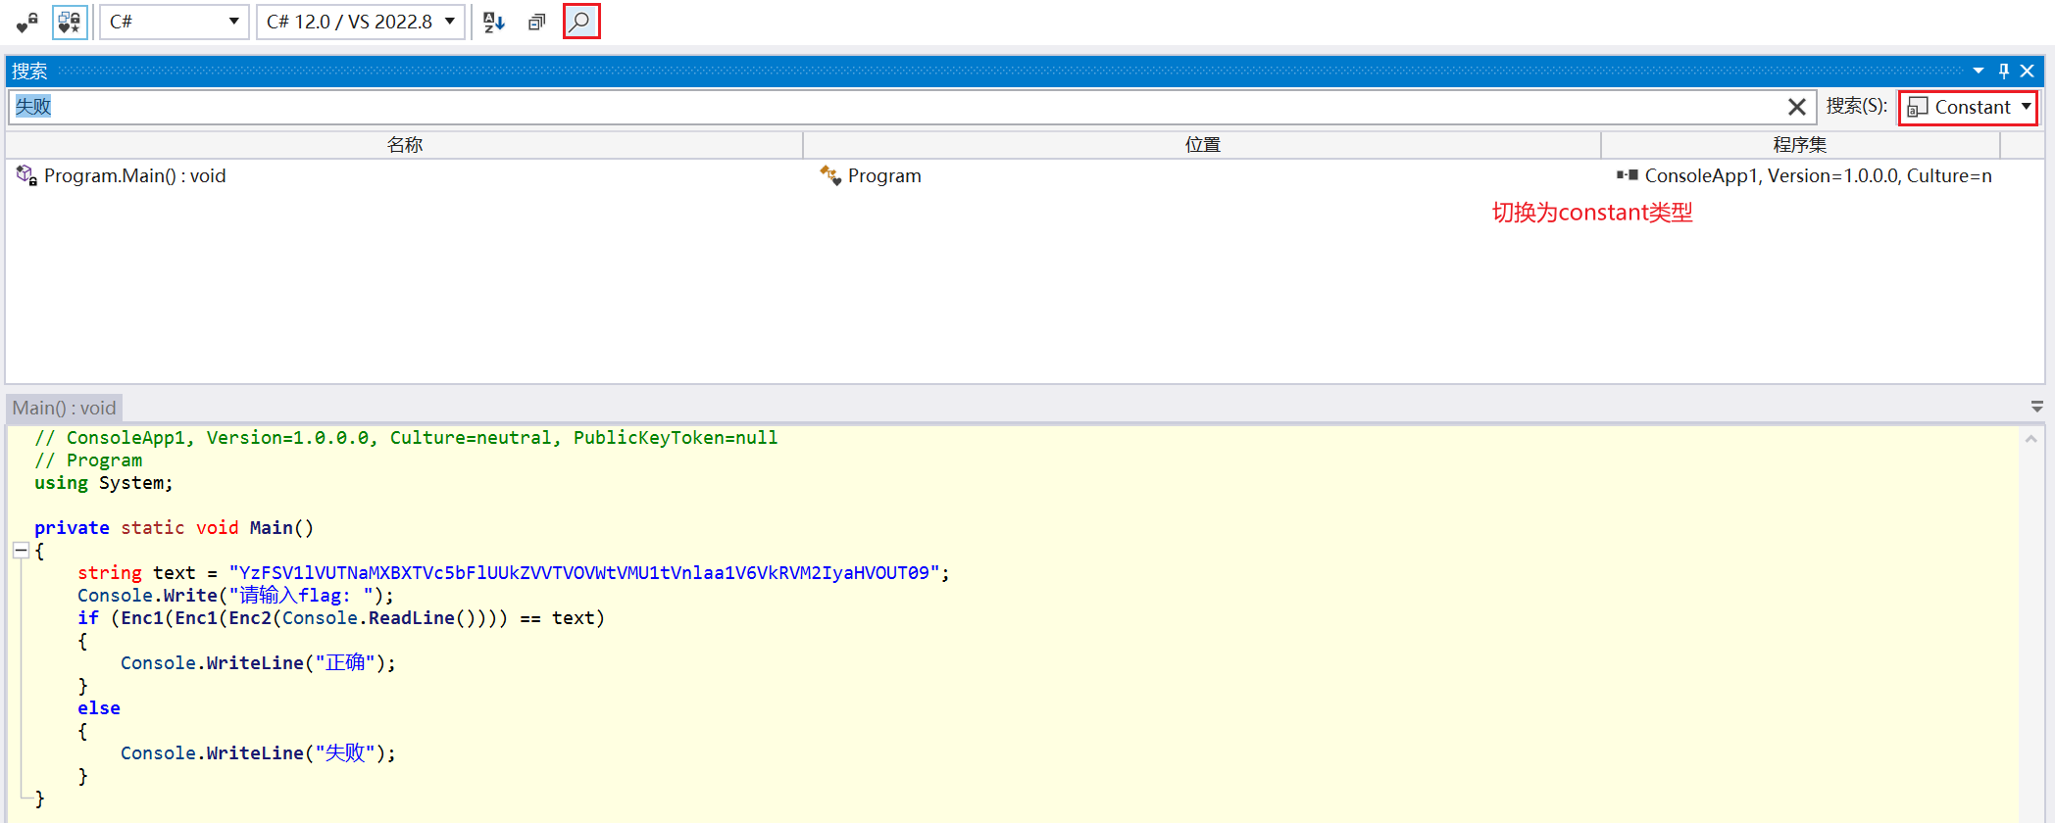Open the Constant search type dropdown
Image resolution: width=2055 pixels, height=823 pixels.
coord(1968,107)
